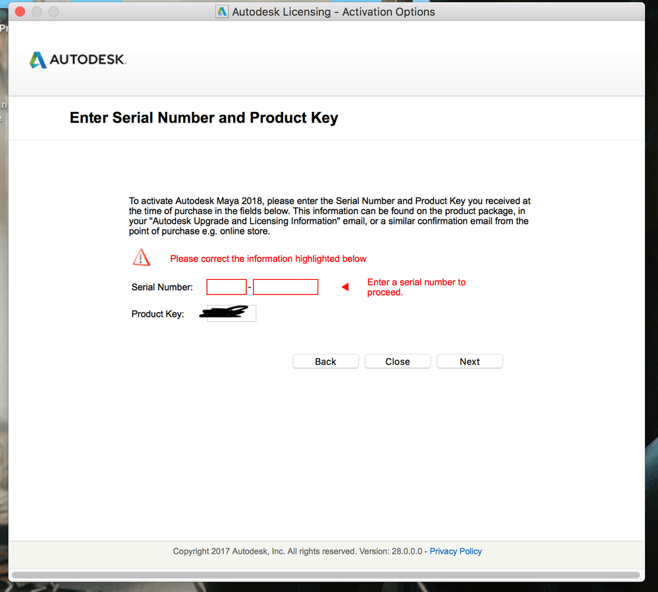
Task: Click the horizontal scrollbar at the window bottom
Action: 325,575
